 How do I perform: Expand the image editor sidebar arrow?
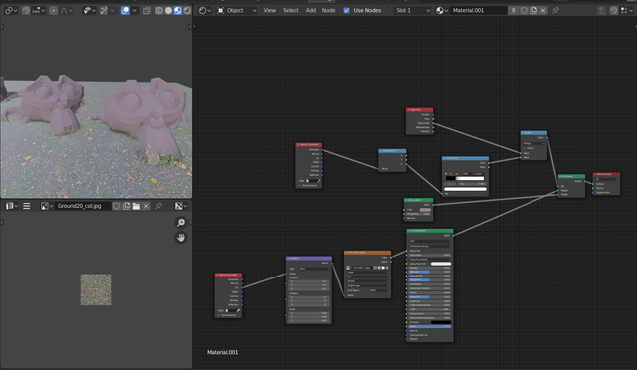tap(190, 222)
